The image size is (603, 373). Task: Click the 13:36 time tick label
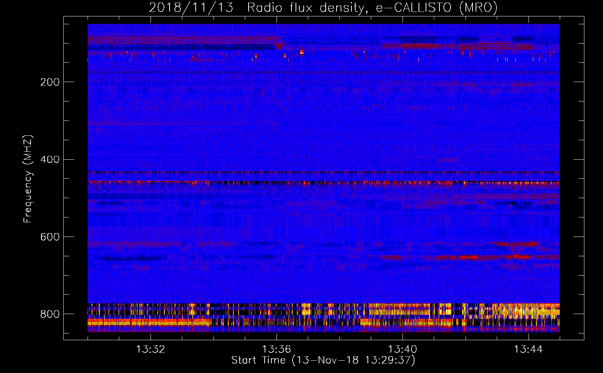coord(277,350)
